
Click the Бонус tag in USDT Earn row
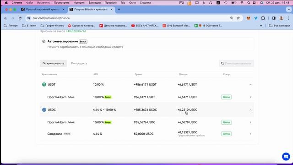point(108,97)
